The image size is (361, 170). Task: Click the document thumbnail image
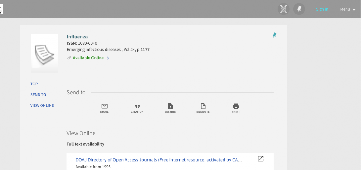pos(45,53)
